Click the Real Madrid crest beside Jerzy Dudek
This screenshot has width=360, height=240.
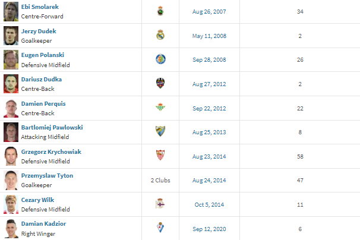(x=160, y=35)
